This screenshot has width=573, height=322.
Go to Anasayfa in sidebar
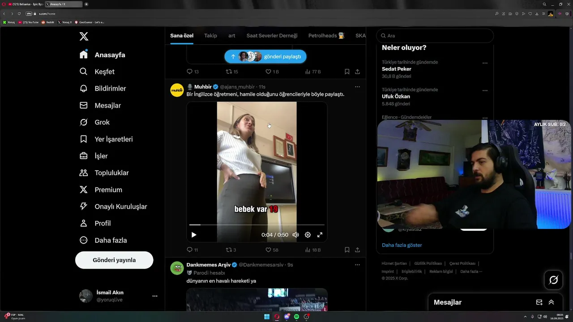(x=103, y=55)
